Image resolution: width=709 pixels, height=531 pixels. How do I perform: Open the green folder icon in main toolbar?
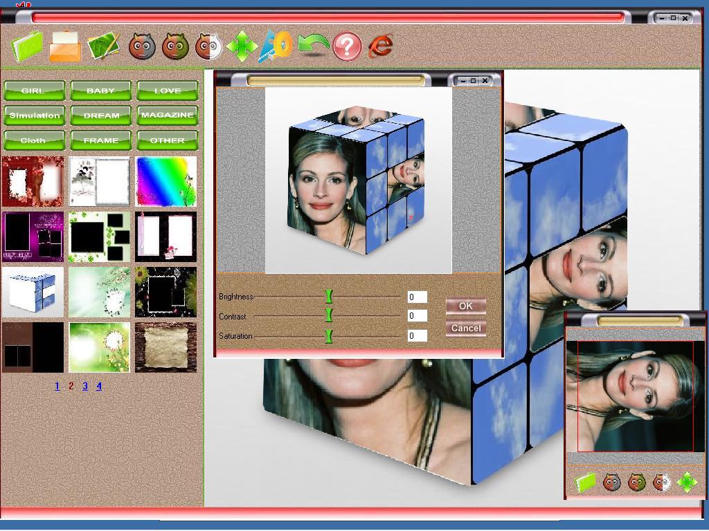27,46
